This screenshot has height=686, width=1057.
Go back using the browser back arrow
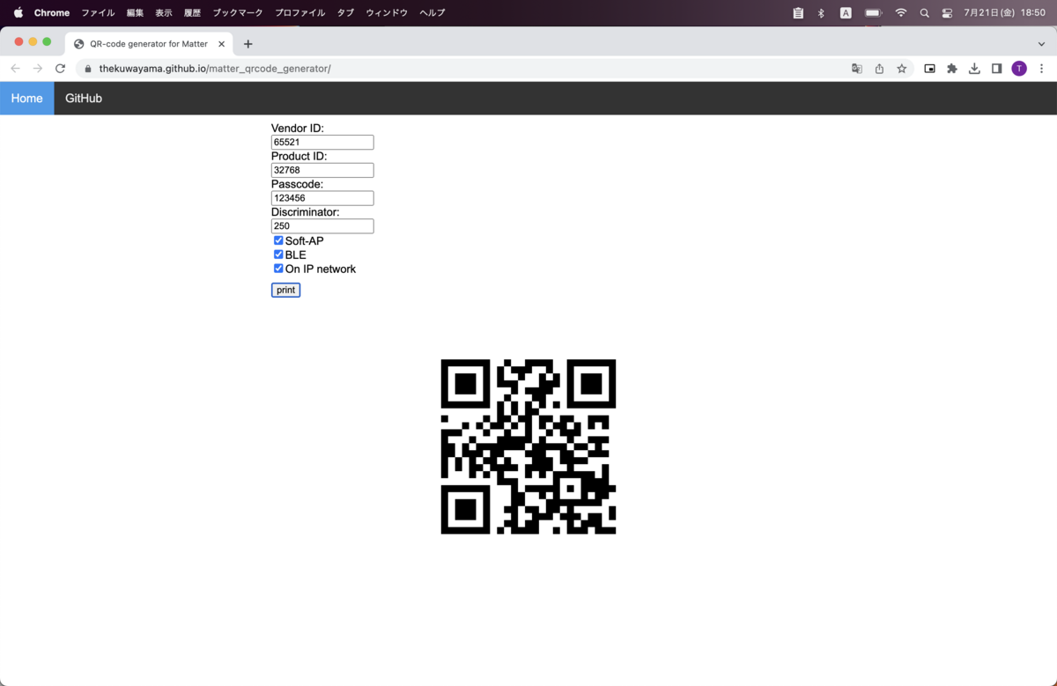[15, 69]
